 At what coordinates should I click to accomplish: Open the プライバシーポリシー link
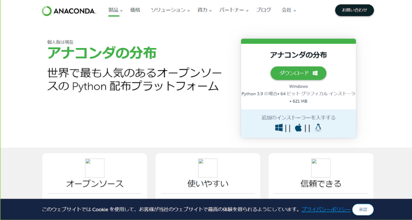coord(326,210)
